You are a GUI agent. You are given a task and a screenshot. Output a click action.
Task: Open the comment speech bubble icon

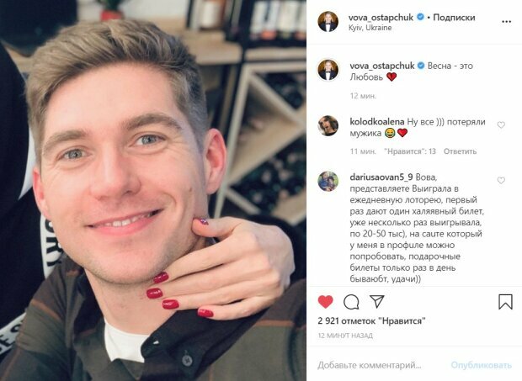[351, 302]
